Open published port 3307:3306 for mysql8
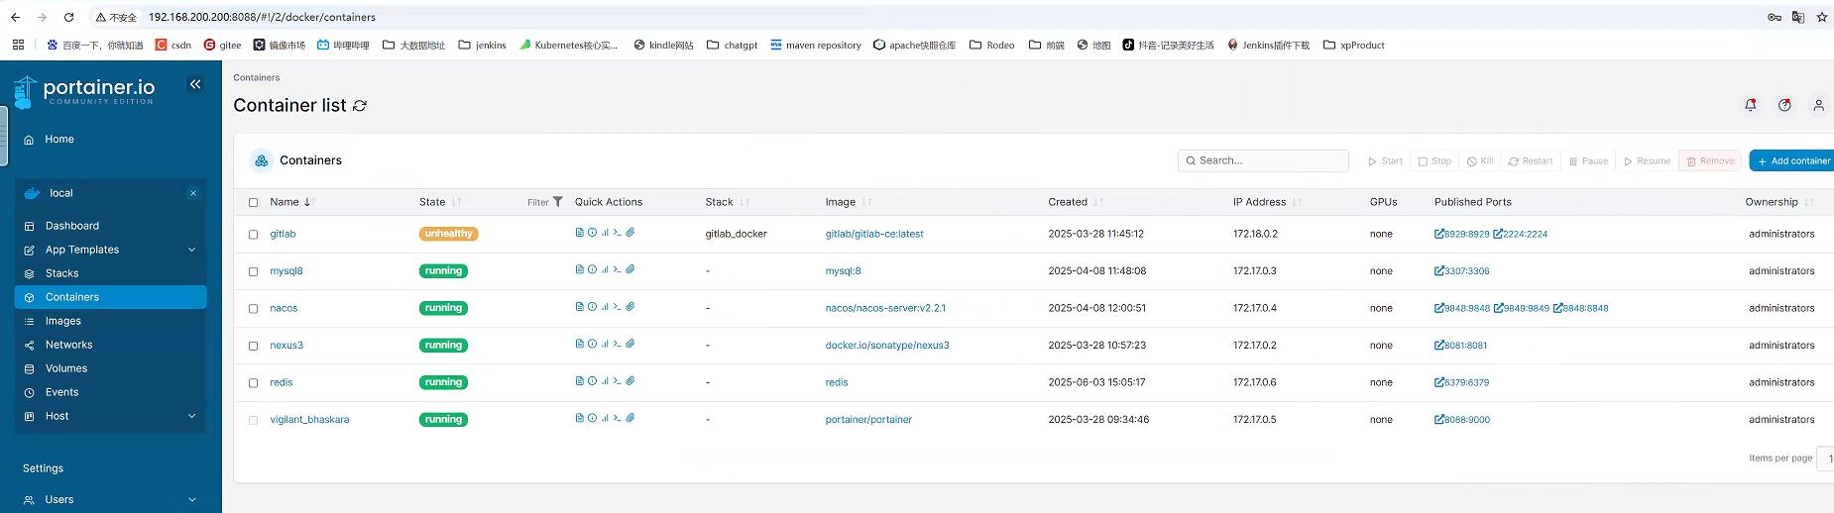The width and height of the screenshot is (1834, 513). [1462, 270]
